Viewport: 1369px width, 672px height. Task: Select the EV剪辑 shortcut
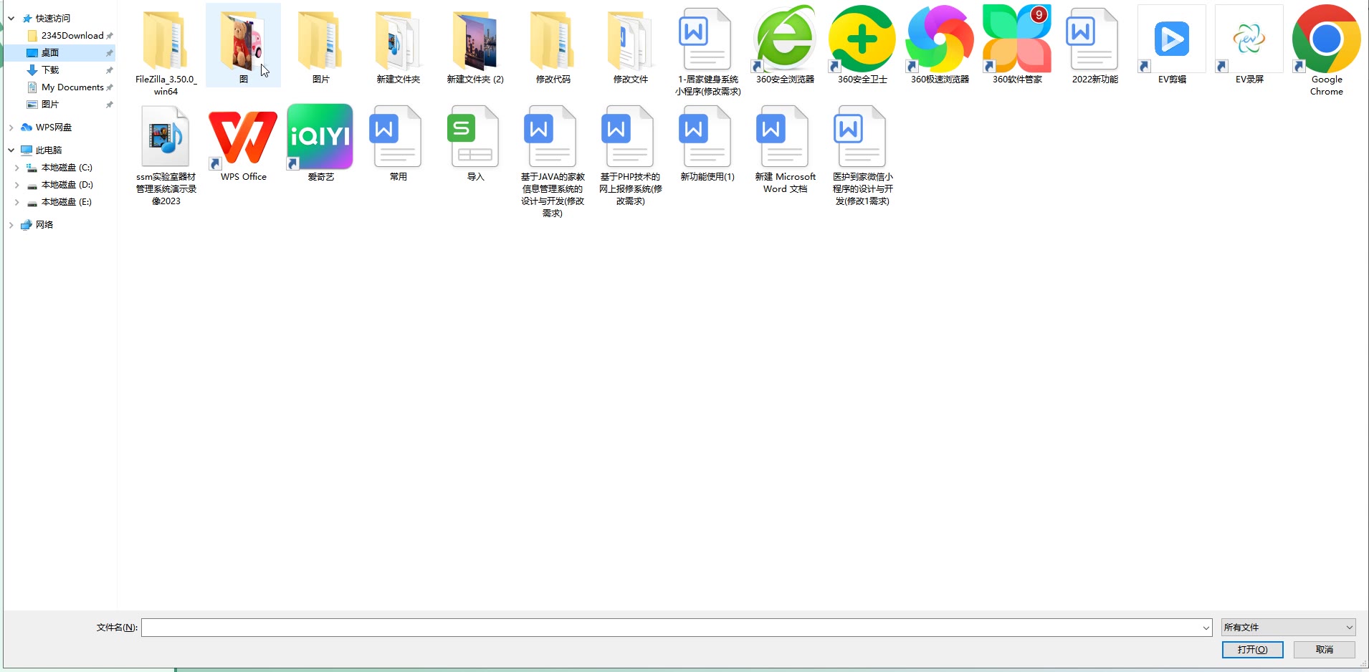tap(1172, 45)
